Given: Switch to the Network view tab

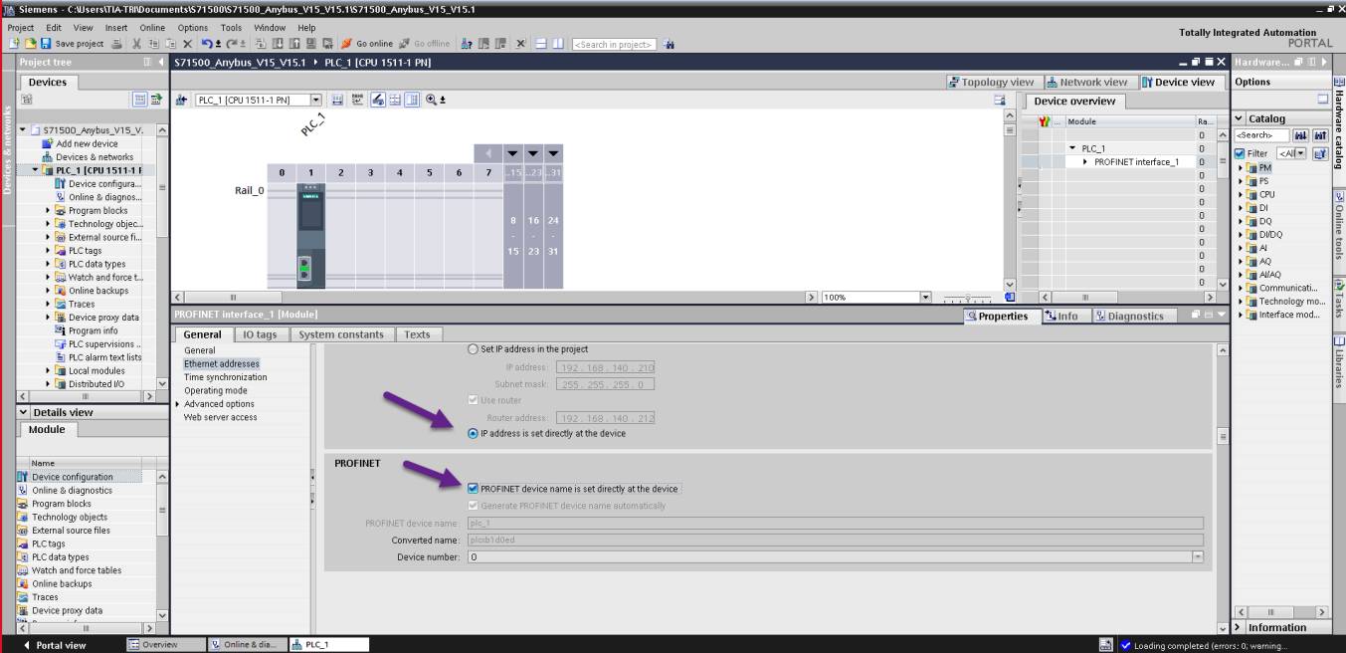Looking at the screenshot, I should point(1086,82).
